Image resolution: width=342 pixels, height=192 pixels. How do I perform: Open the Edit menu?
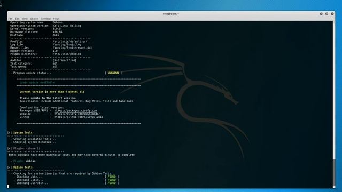click(x=17, y=19)
